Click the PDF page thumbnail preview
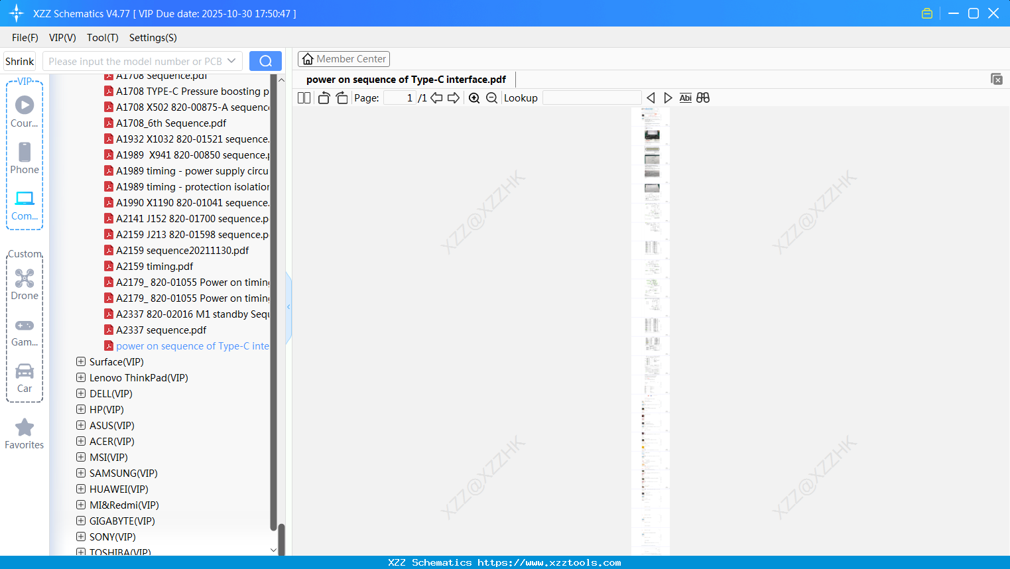Image resolution: width=1010 pixels, height=569 pixels. point(651,330)
